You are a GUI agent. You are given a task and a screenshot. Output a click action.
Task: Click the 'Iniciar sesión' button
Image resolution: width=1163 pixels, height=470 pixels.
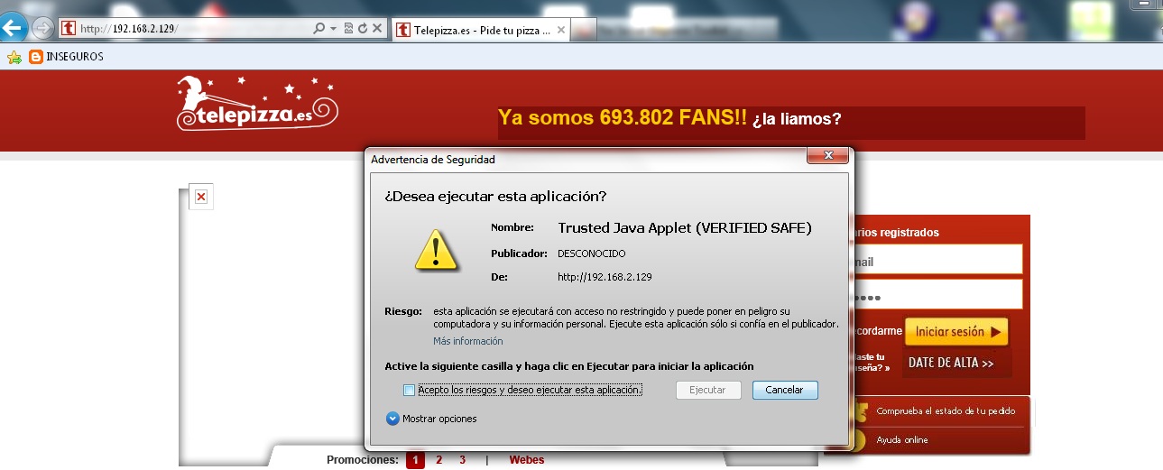(x=956, y=332)
